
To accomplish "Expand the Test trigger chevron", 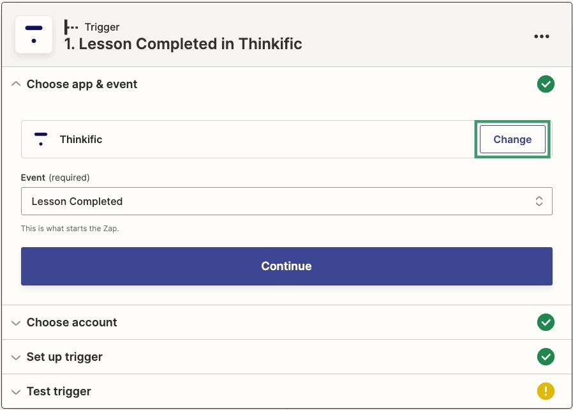I will pyautogui.click(x=16, y=392).
